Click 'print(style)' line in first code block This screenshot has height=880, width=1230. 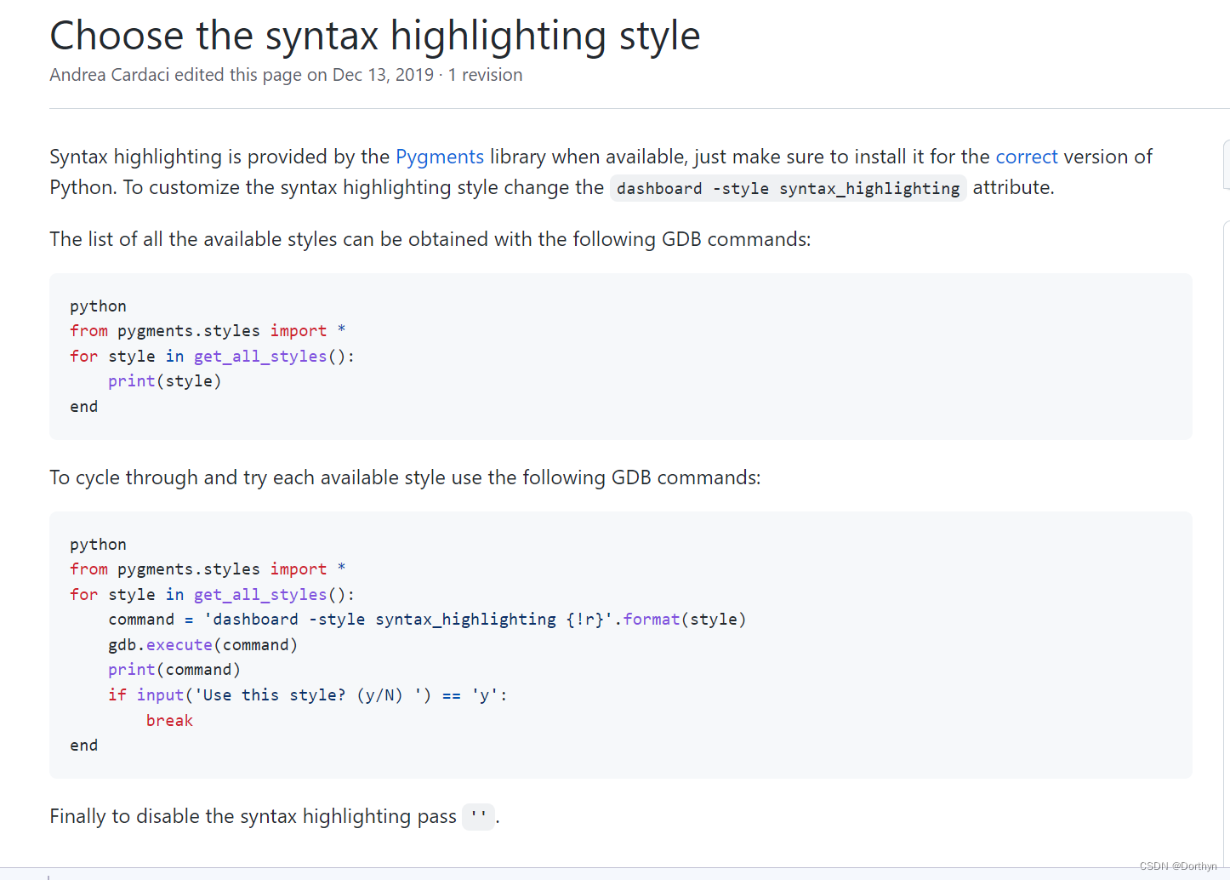coord(165,381)
